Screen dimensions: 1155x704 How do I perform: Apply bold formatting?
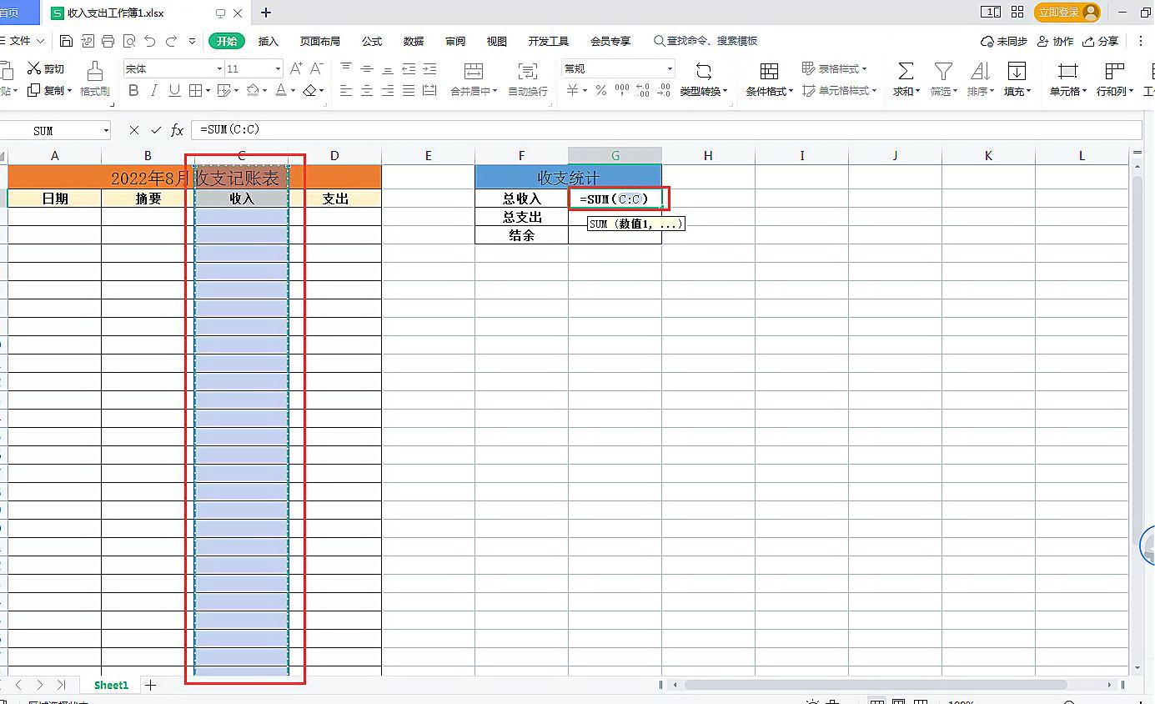click(x=134, y=89)
